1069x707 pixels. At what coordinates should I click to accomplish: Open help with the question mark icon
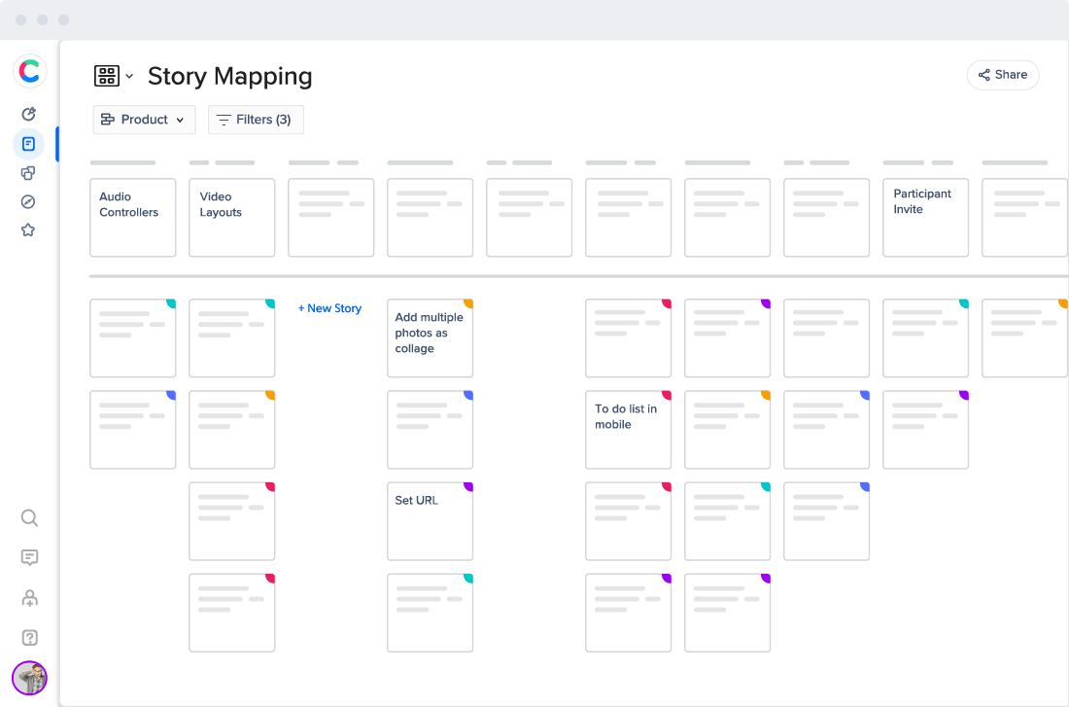tap(29, 638)
